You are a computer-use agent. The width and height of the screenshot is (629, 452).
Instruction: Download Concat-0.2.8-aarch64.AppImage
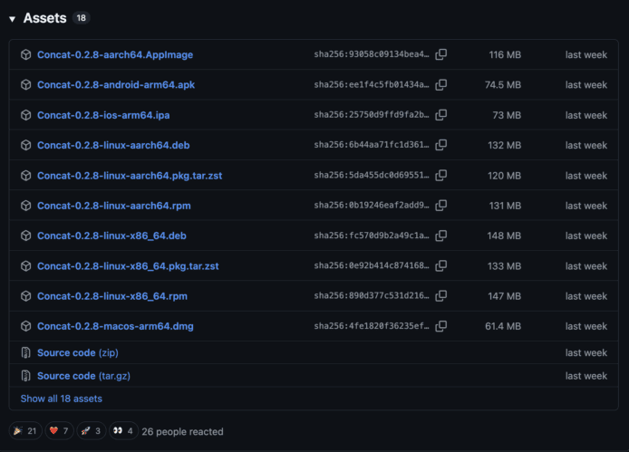[x=115, y=54]
